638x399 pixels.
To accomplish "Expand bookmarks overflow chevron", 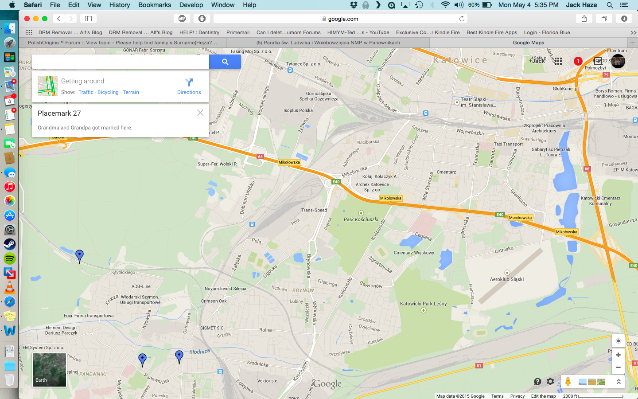I will point(633,32).
